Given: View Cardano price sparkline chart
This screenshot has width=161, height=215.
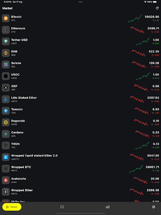Looking at the screenshot, I should 142,134.
